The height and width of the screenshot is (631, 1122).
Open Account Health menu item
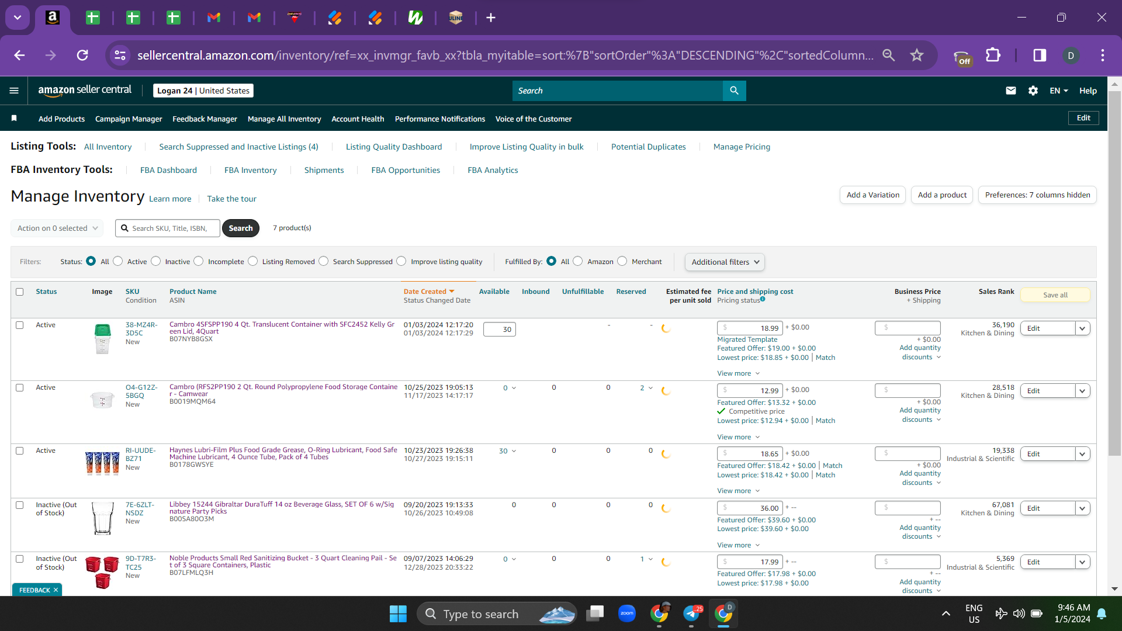pyautogui.click(x=358, y=119)
